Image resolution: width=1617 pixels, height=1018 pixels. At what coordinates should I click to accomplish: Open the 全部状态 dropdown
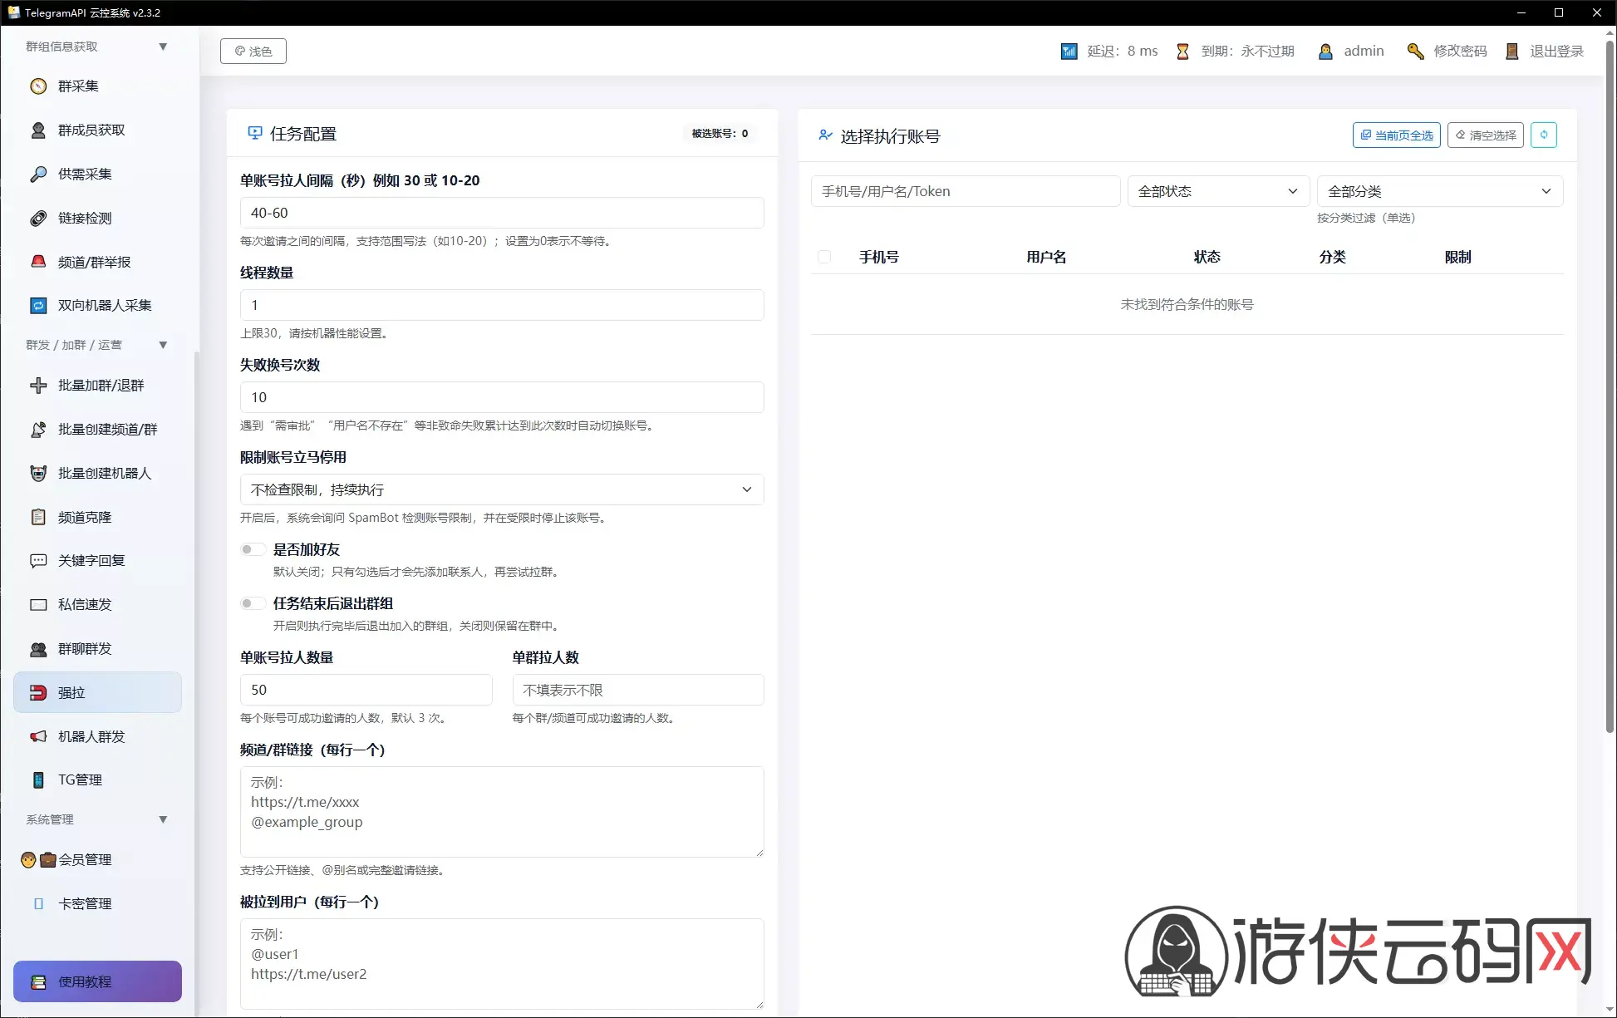pyautogui.click(x=1218, y=191)
